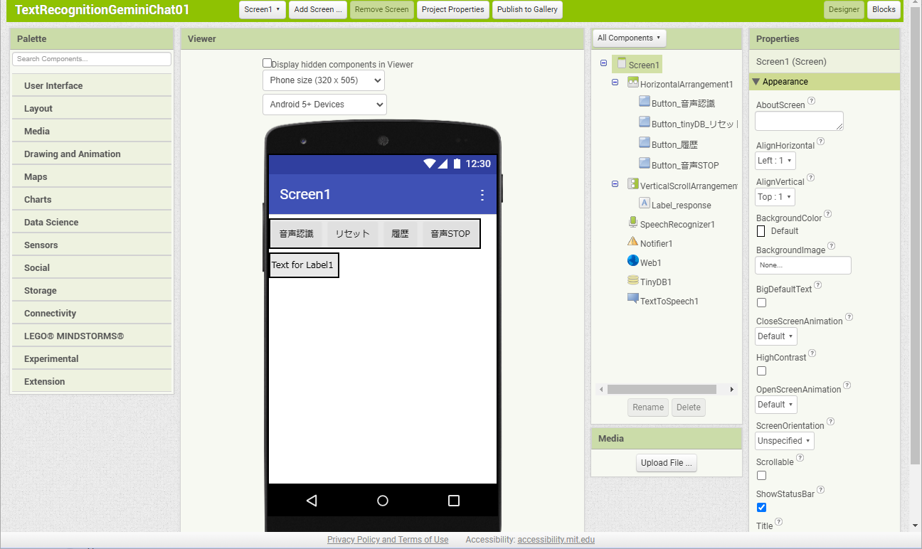Open the Drawing and Animation palette category
The width and height of the screenshot is (922, 549).
92,154
